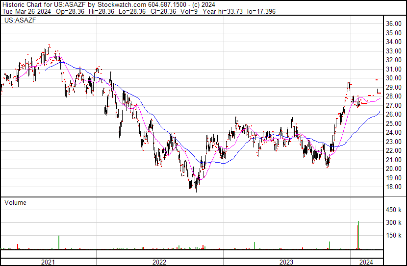This screenshot has width=407, height=266.
Task: Click the Tue Mar 26 2024 date text
Action: pos(27,11)
